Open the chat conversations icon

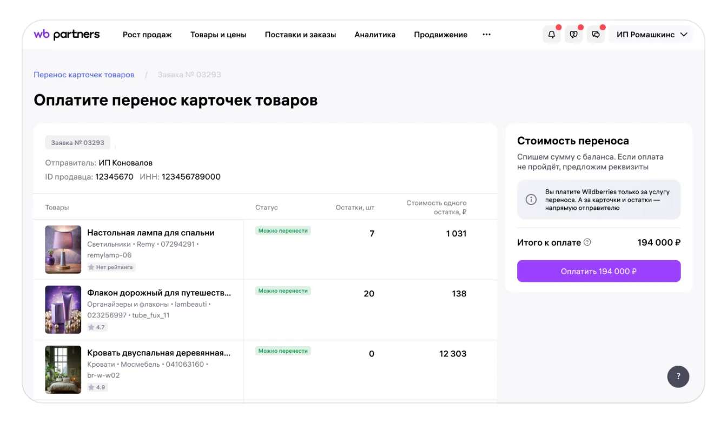596,35
